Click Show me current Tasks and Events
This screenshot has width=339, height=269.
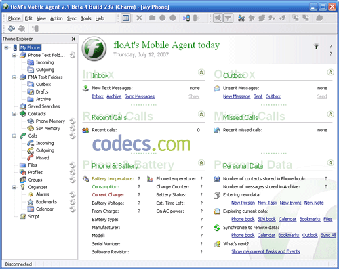[266, 251]
